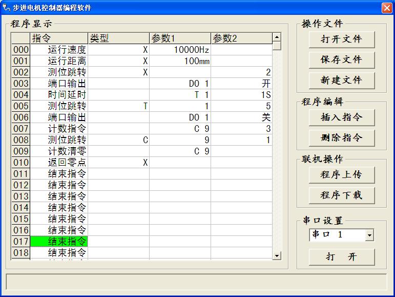Click the C type cell in row 008
Image resolution: width=395 pixels, height=297 pixels.
[x=118, y=140]
